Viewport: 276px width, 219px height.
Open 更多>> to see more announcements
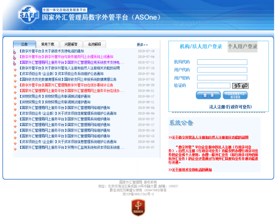coord(142,45)
